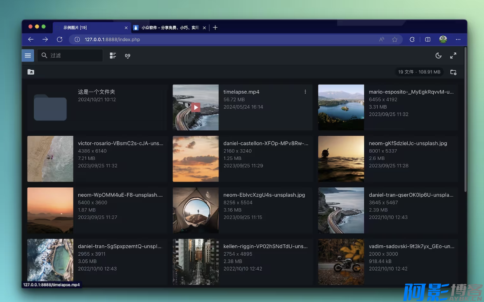The height and width of the screenshot is (302, 484).
Task: Open the 这是一个文件夹 folder
Action: tap(50, 107)
